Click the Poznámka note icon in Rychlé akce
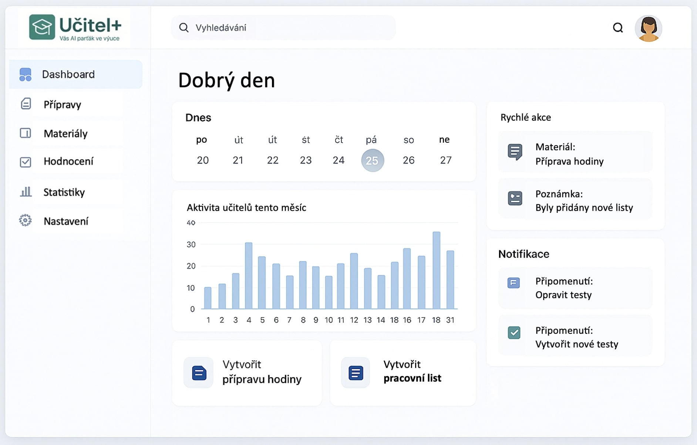Image resolution: width=697 pixels, height=445 pixels. click(515, 198)
